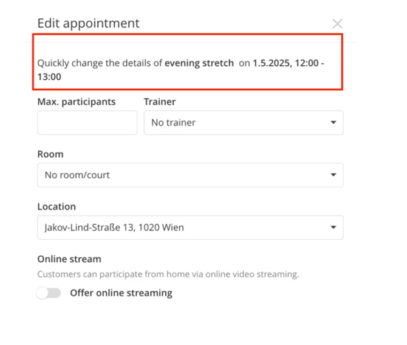Click the Max. participants input field

click(87, 122)
